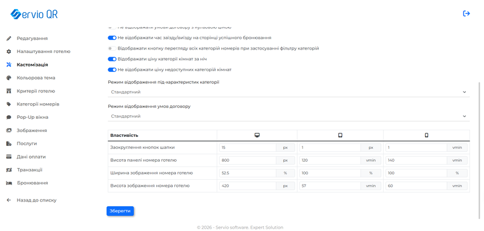Screen dimensions: 484x231
Task: Click the desktop monitor column header icon
Action: (257, 135)
